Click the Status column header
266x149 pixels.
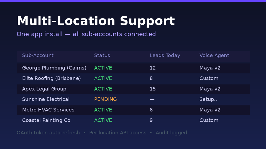pos(102,55)
